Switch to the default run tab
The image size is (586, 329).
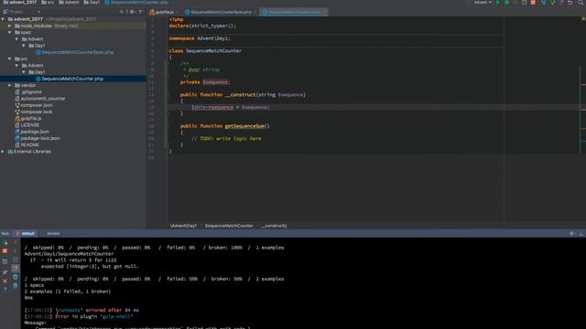coord(25,234)
